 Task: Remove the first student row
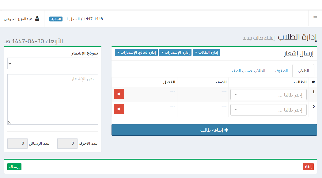pyautogui.click(x=119, y=94)
